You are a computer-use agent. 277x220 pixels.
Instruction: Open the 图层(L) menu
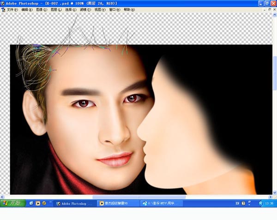click(56, 10)
